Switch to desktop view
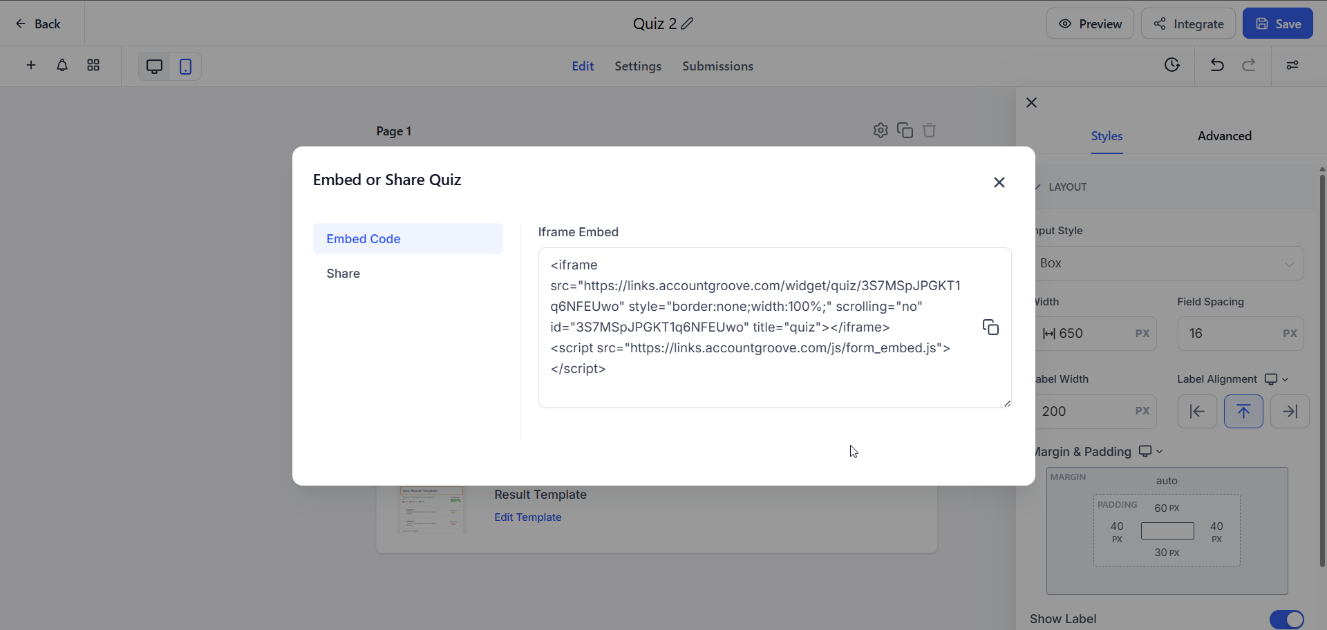Screen dimensions: 1327x630 [x=154, y=66]
